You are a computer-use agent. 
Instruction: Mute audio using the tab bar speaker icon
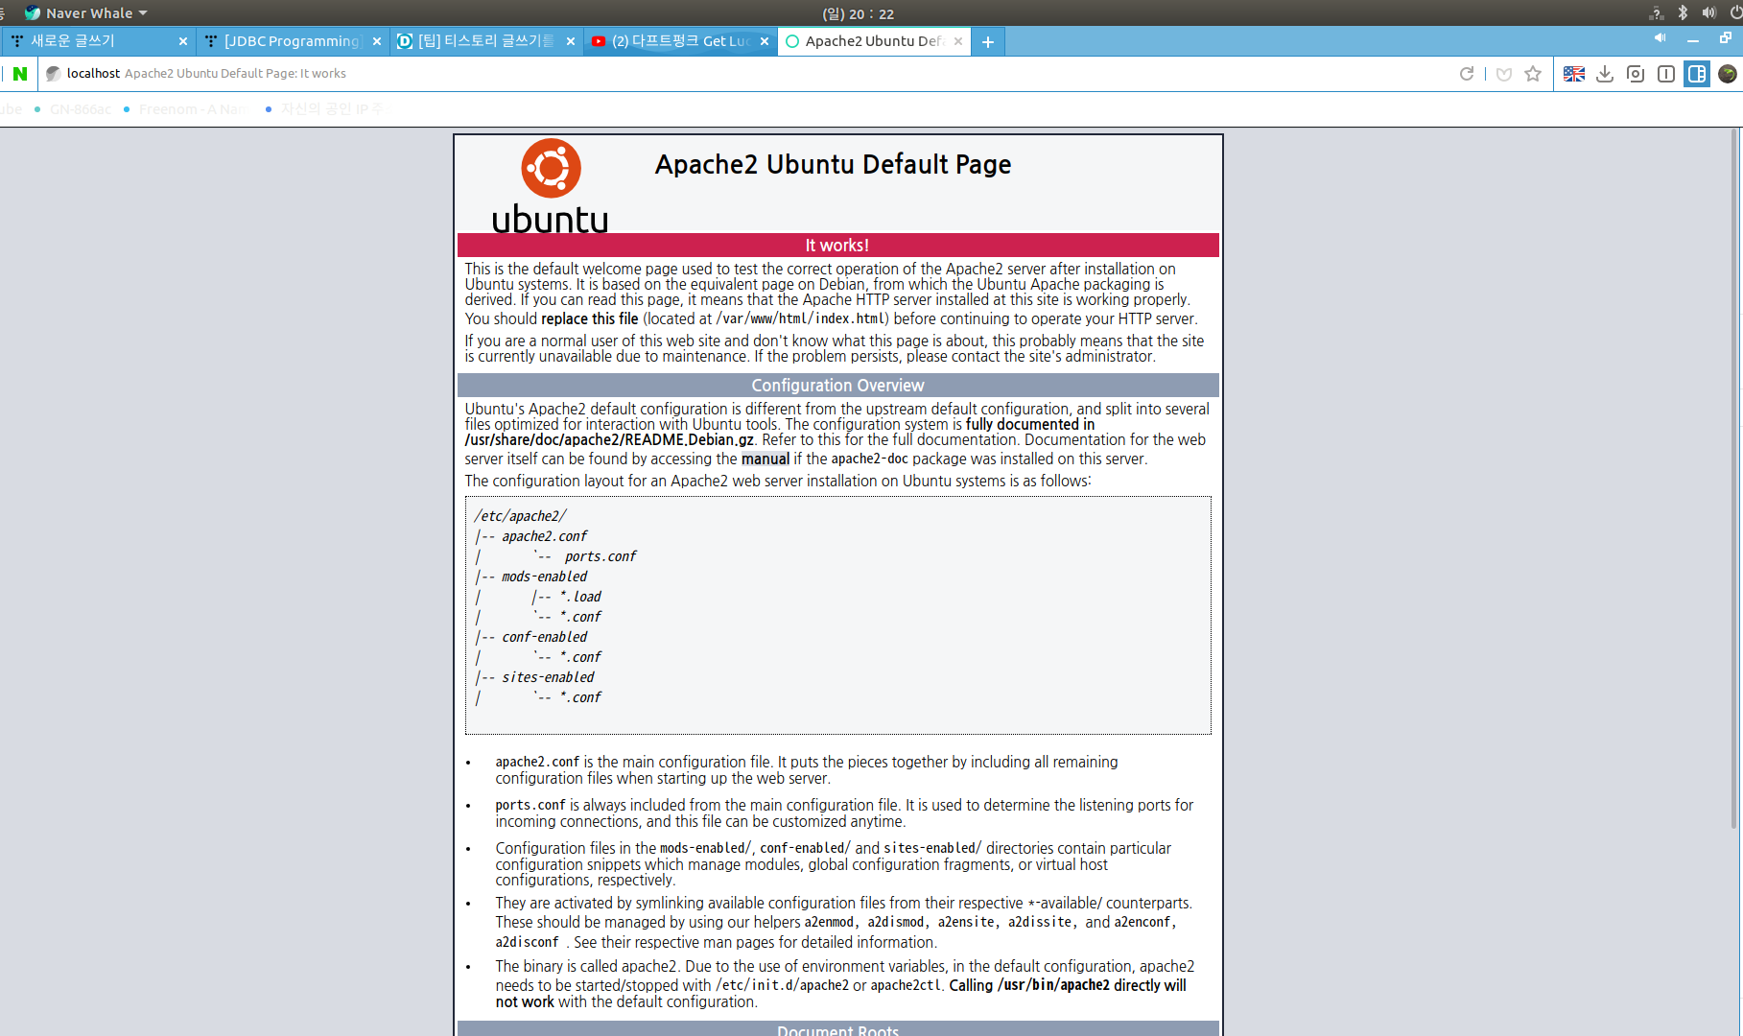(1660, 38)
